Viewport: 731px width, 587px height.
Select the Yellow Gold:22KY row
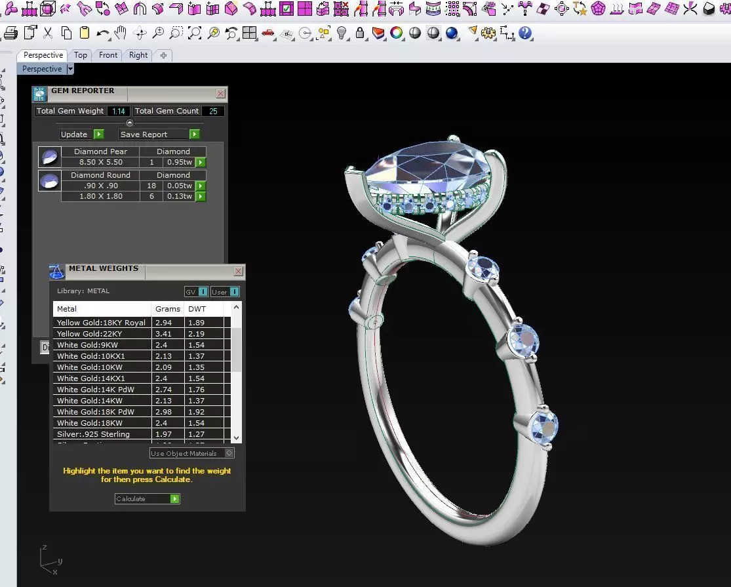[x=142, y=334]
